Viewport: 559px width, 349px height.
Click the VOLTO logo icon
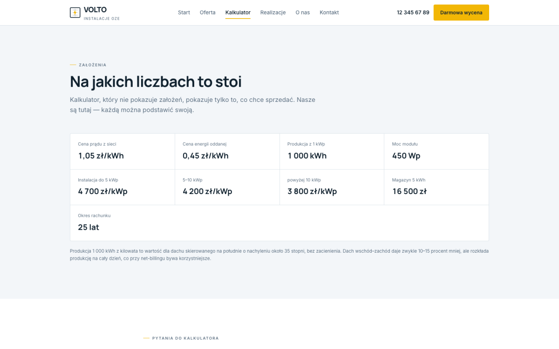(75, 13)
